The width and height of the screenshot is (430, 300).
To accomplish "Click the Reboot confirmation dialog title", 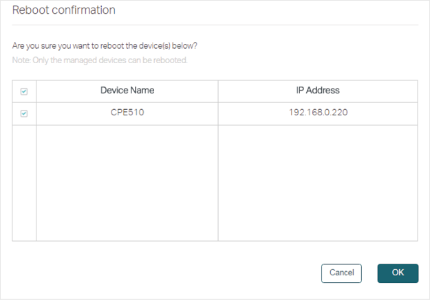I will click(x=64, y=10).
